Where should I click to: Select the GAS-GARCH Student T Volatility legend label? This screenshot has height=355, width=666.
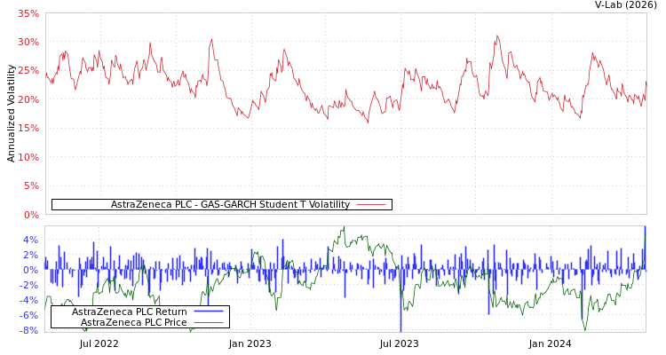pyautogui.click(x=230, y=205)
